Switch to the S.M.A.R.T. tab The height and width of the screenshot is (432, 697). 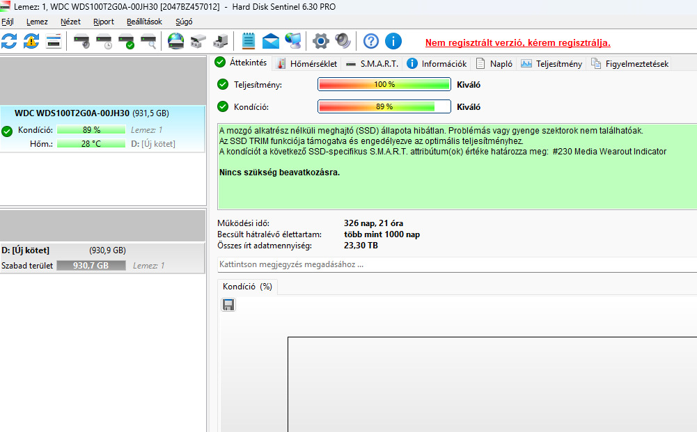coord(372,64)
